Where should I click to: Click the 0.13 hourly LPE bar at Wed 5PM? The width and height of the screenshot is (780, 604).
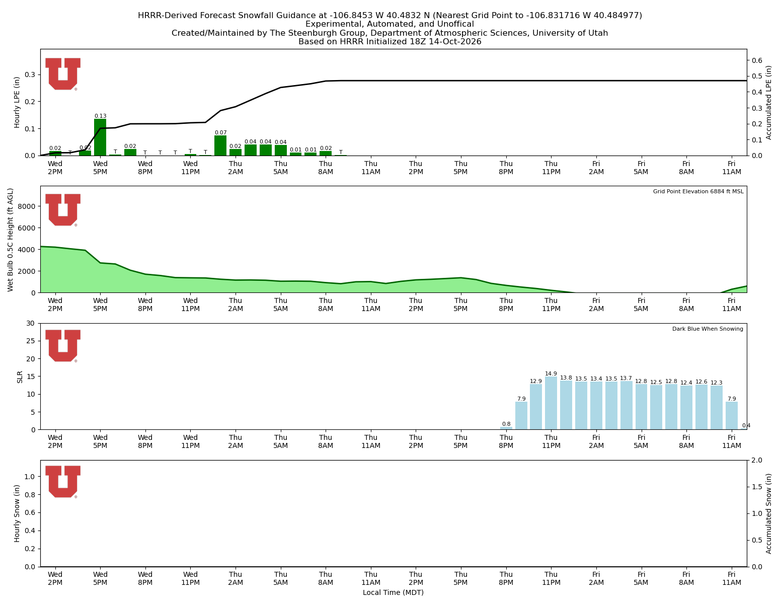(x=100, y=137)
